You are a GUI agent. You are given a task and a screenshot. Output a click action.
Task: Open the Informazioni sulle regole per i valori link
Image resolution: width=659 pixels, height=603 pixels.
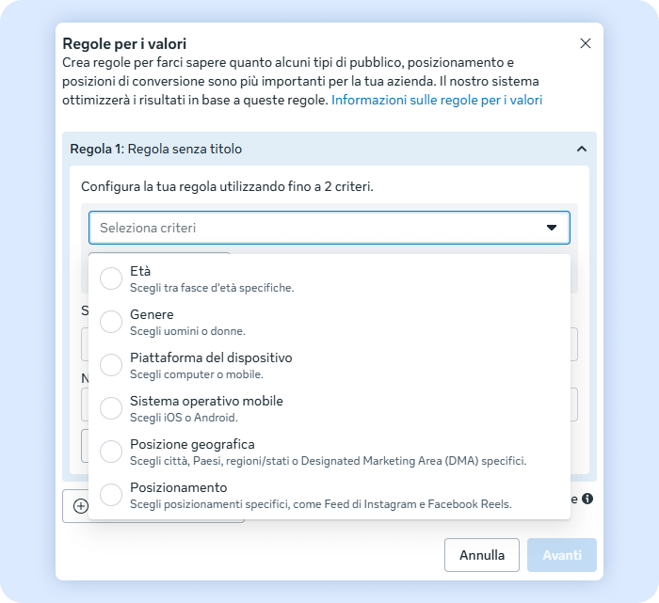click(x=436, y=100)
